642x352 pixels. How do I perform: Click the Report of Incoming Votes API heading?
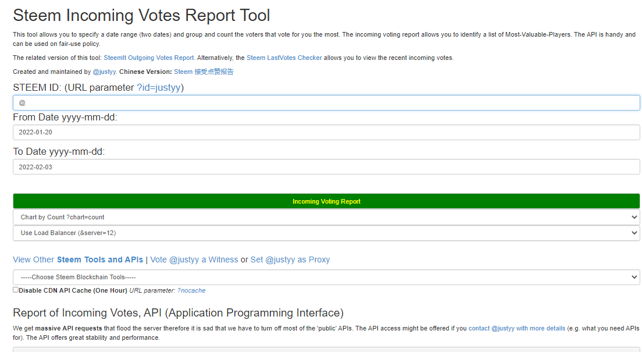tap(178, 312)
